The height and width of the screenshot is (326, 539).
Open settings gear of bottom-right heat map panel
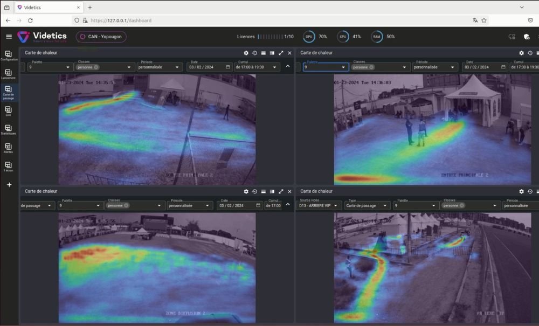coord(521,191)
